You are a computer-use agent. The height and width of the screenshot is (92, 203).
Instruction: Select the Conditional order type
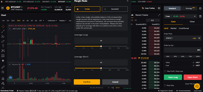click(x=184, y=28)
